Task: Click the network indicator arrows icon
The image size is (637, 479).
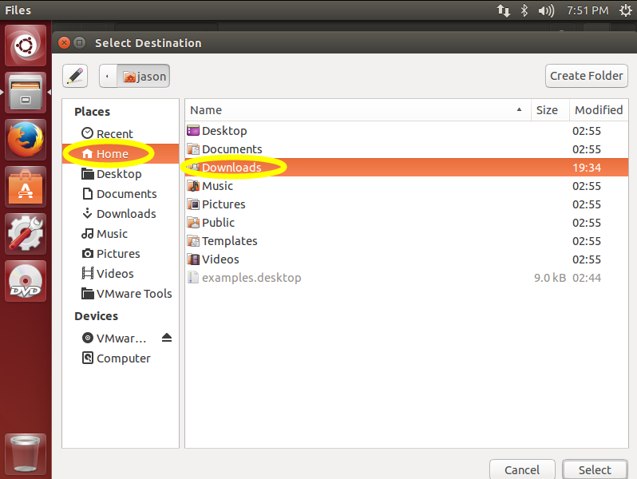Action: 504,10
